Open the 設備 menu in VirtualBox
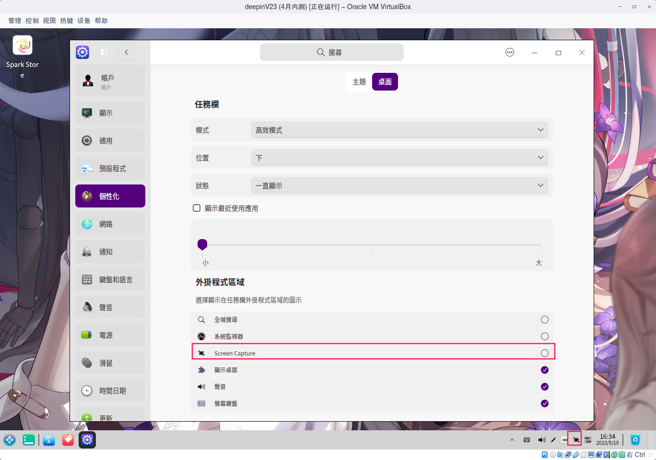The height and width of the screenshot is (460, 656). pos(83,20)
